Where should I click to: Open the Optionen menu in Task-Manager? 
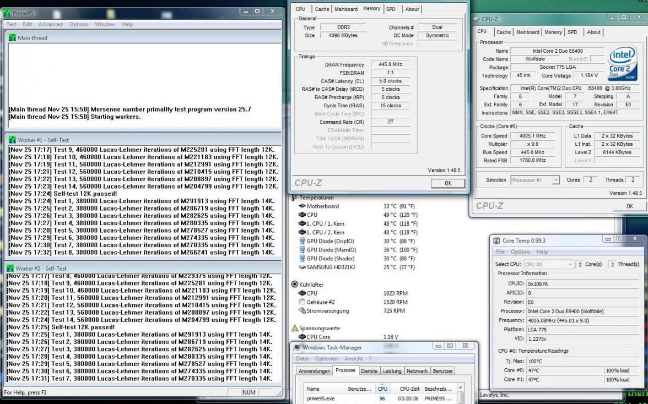pos(326,359)
